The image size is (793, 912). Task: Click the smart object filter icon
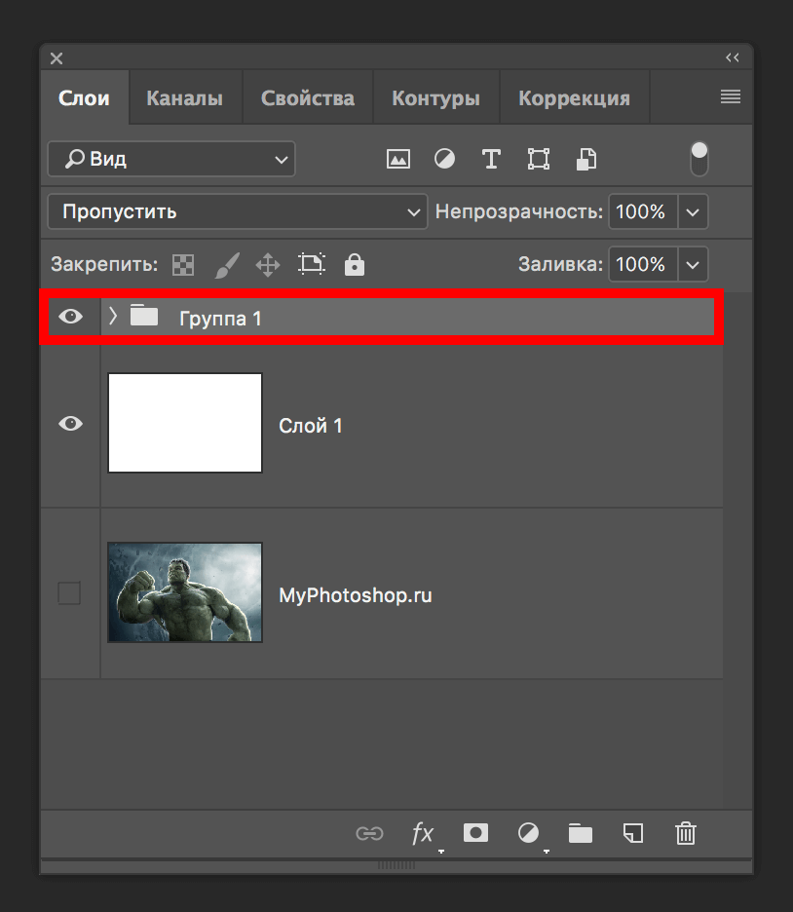586,159
